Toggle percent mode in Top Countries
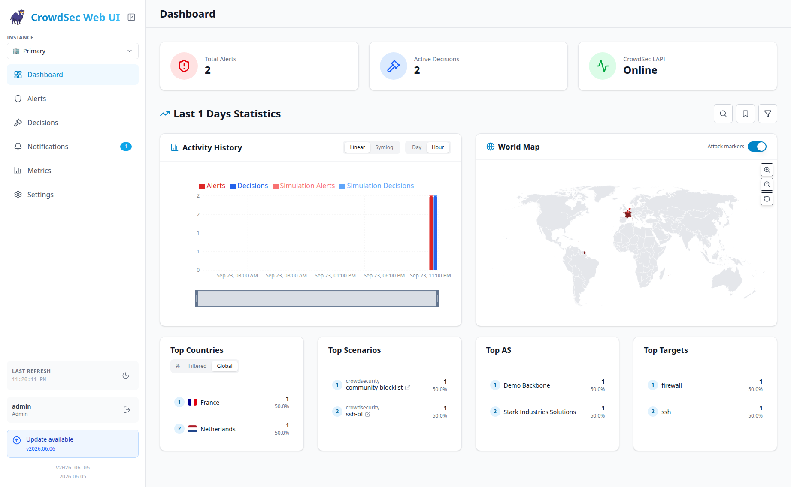This screenshot has width=791, height=487. (178, 366)
